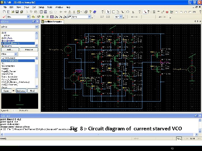
Task: Pin the Command panel
Action: pyautogui.click(x=196, y=116)
